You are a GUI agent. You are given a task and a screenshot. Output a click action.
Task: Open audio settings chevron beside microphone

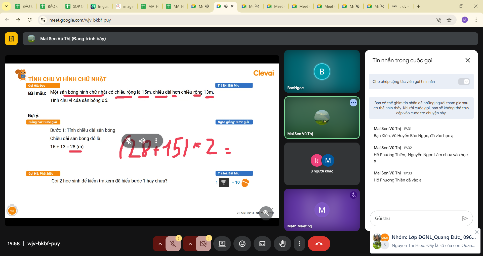pos(160,244)
